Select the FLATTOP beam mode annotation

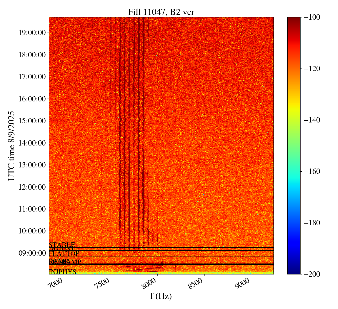pos(64,254)
